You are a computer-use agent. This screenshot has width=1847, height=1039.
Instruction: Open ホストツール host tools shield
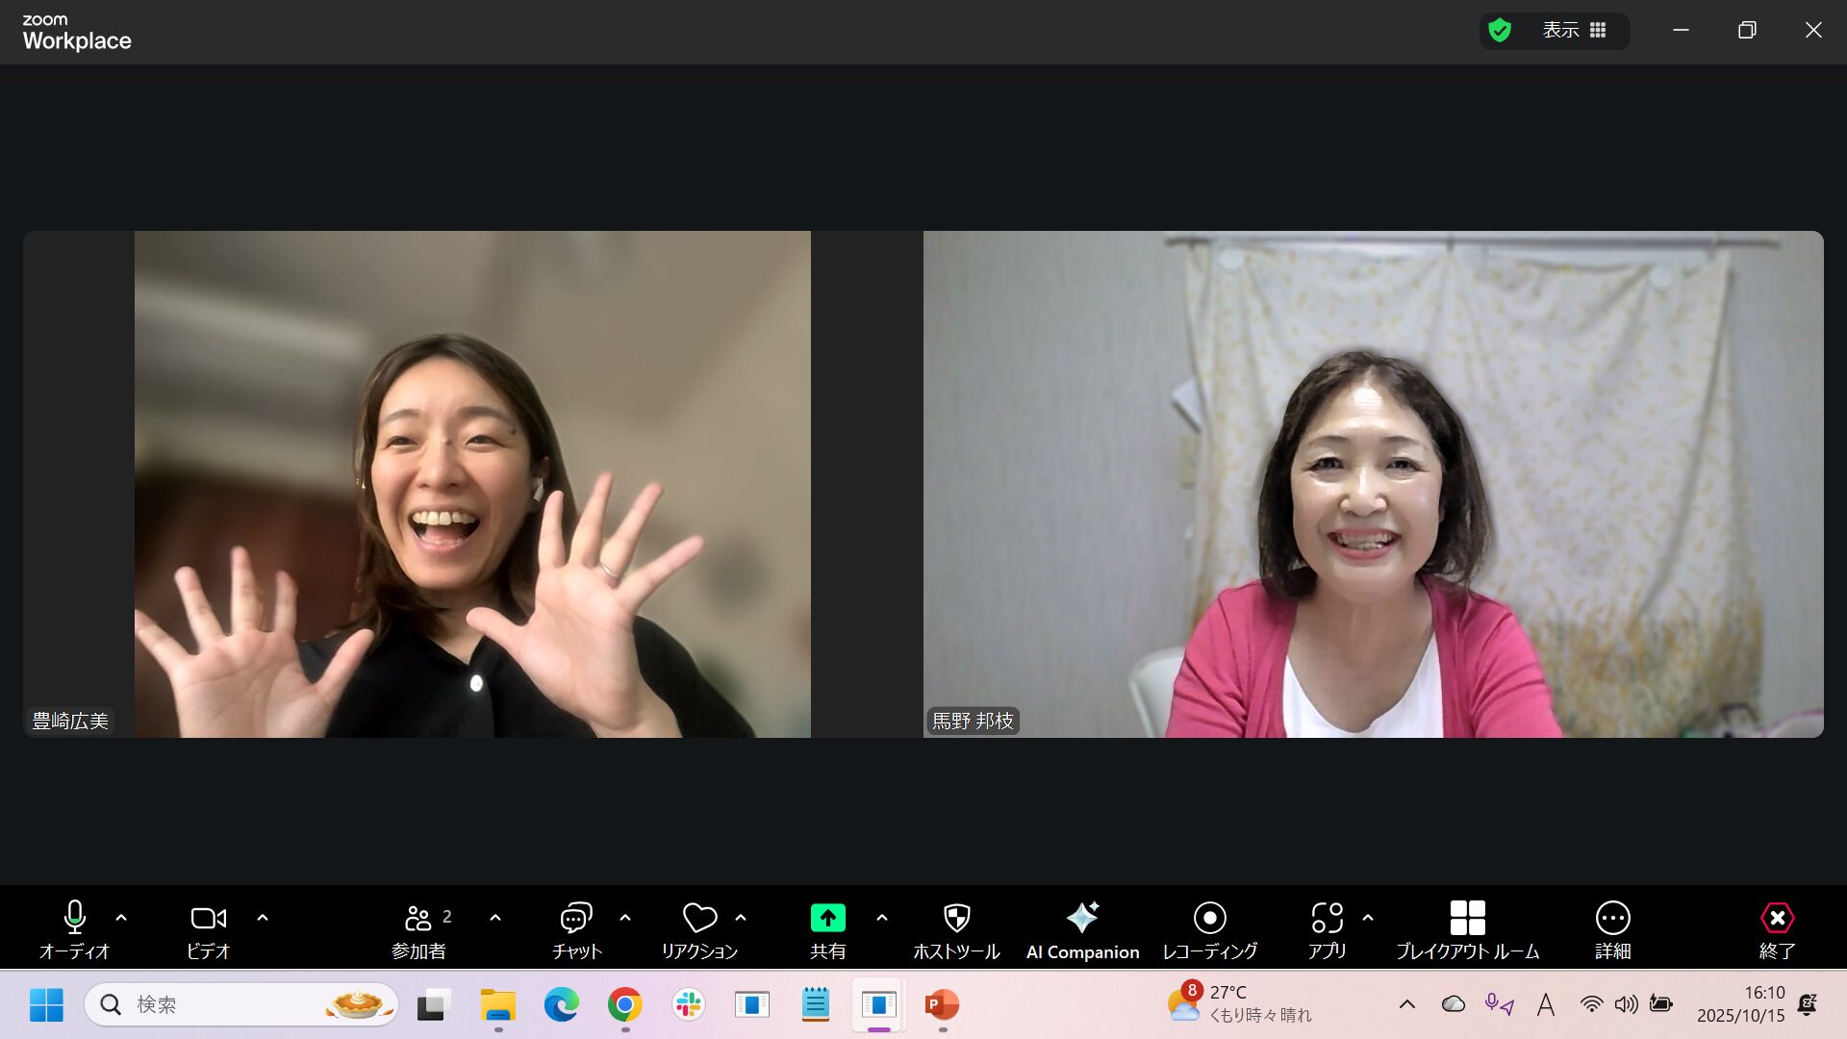tap(956, 928)
